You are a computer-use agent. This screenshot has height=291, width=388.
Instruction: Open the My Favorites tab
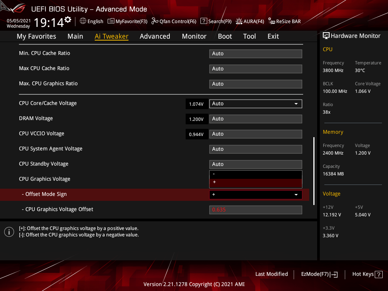pos(36,36)
